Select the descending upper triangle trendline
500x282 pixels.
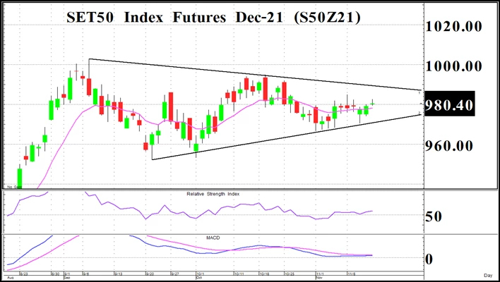tap(255, 75)
